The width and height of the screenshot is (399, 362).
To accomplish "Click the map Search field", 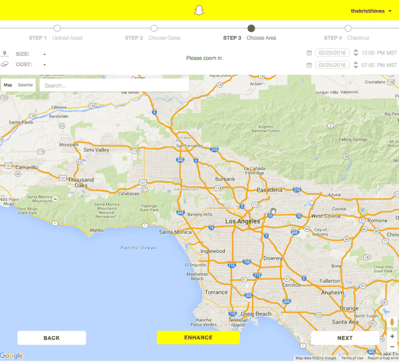I will click(x=113, y=85).
